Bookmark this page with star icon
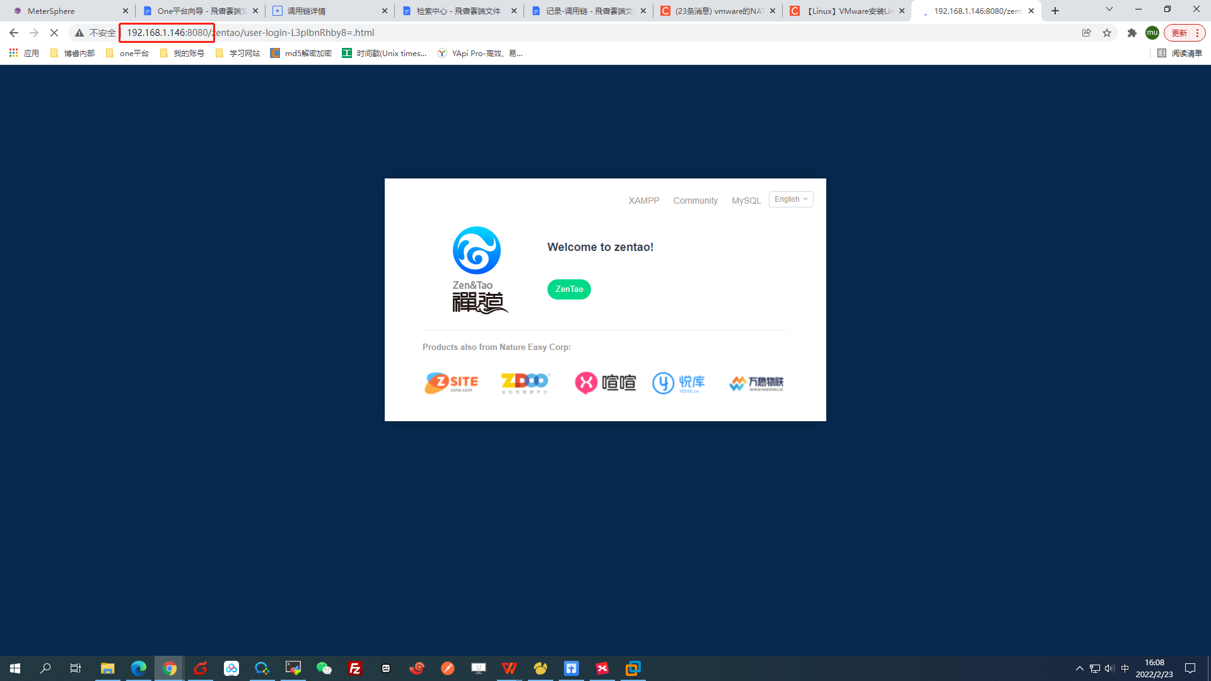 pos(1107,33)
